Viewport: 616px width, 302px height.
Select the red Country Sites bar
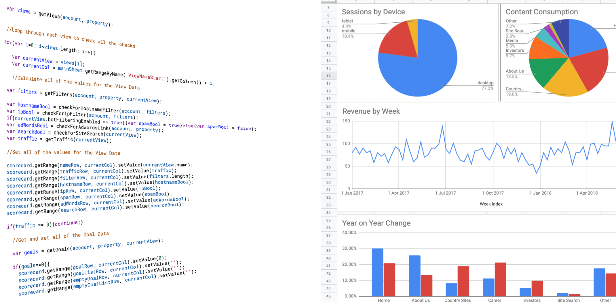pos(463,281)
